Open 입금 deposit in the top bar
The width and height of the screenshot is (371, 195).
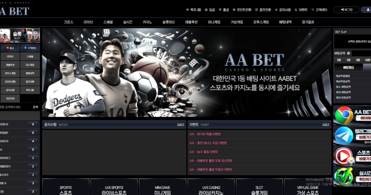[x=210, y=10]
